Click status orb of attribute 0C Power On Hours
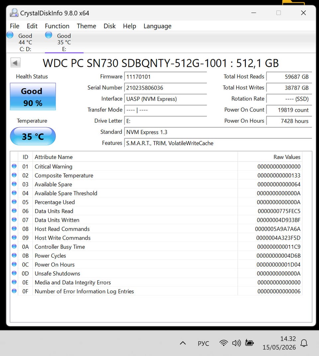This screenshot has width=319, height=356. (14, 264)
